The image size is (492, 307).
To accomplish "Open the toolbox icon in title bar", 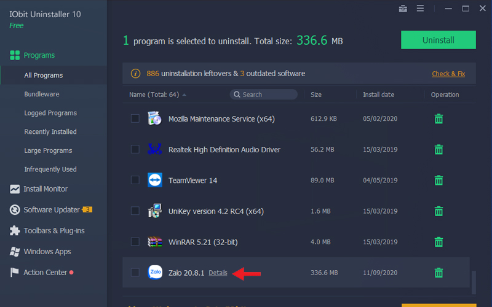I will pos(403,9).
